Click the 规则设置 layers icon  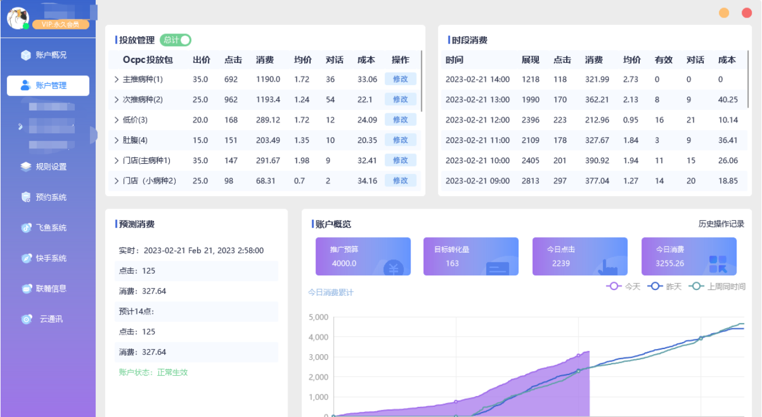point(26,167)
